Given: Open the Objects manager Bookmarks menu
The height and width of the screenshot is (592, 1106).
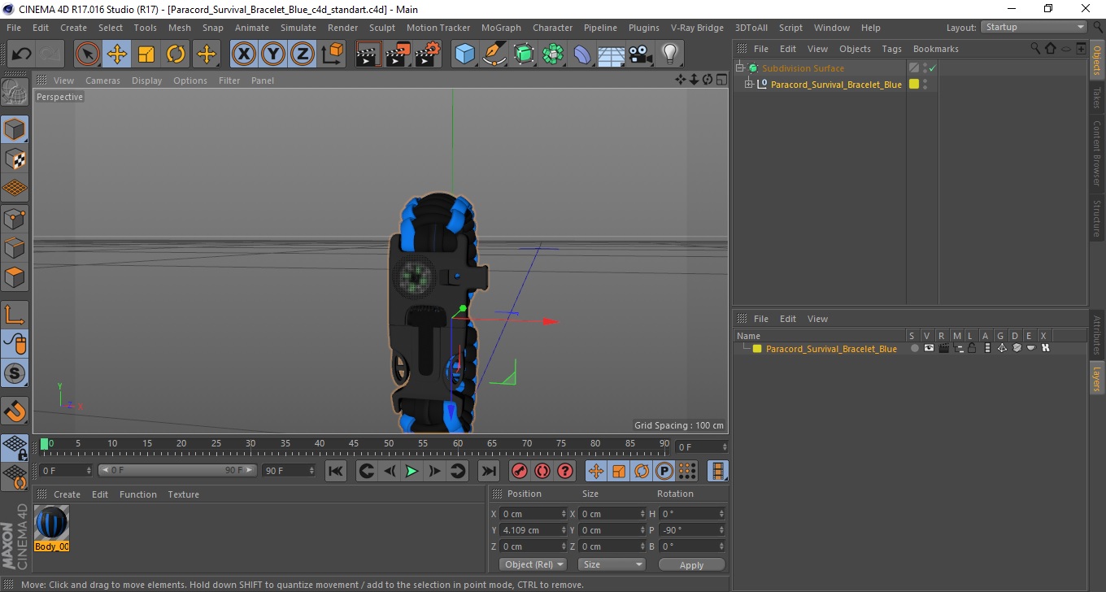Looking at the screenshot, I should click(935, 49).
